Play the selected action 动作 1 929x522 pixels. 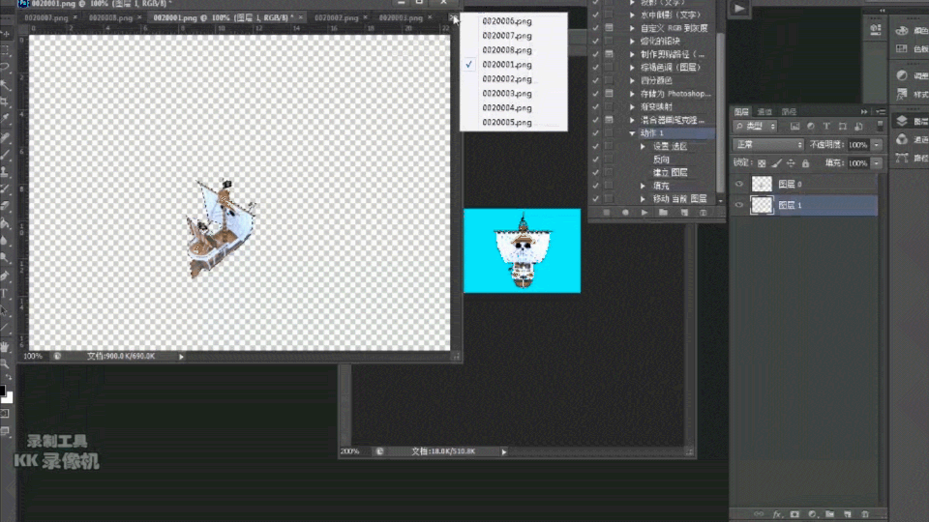pos(644,213)
